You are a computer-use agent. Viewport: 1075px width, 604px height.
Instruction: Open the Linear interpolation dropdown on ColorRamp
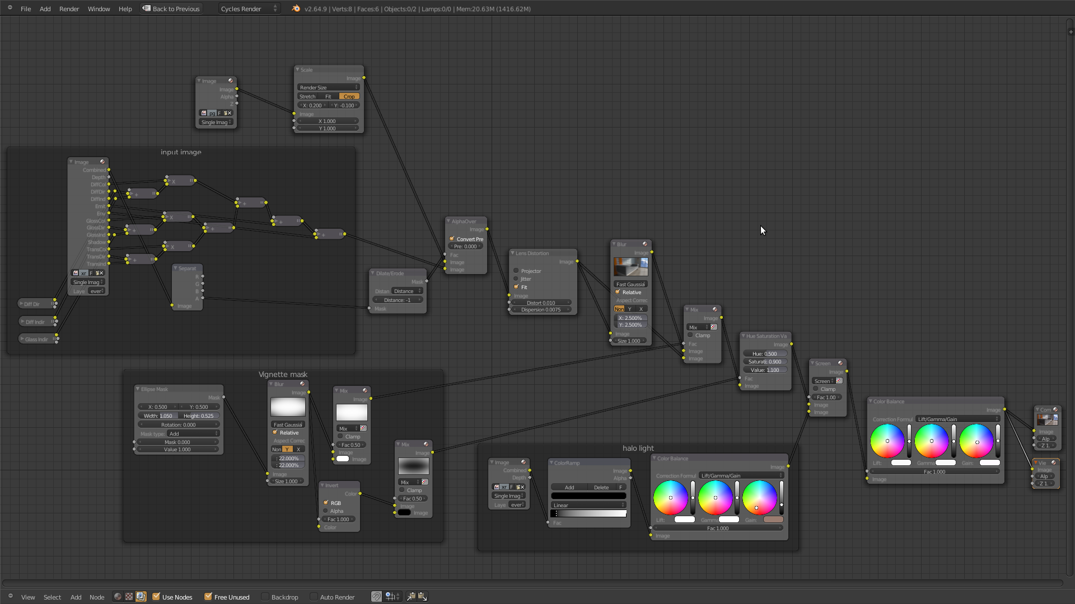(588, 505)
